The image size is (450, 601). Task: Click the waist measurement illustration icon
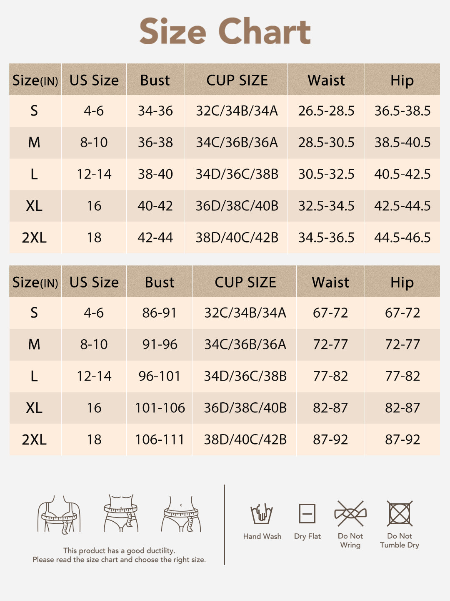(x=121, y=513)
